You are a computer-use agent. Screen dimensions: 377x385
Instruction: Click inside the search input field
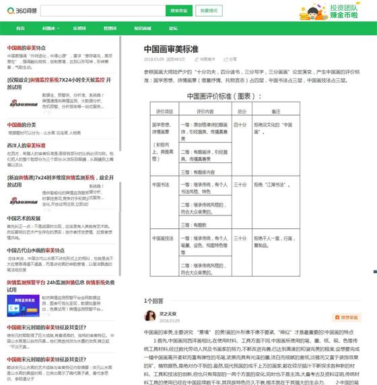[x=103, y=11]
